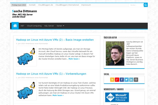The image size is (158, 105).
Task: Click the Microsoft MVP award badge
Action: coord(117,97)
